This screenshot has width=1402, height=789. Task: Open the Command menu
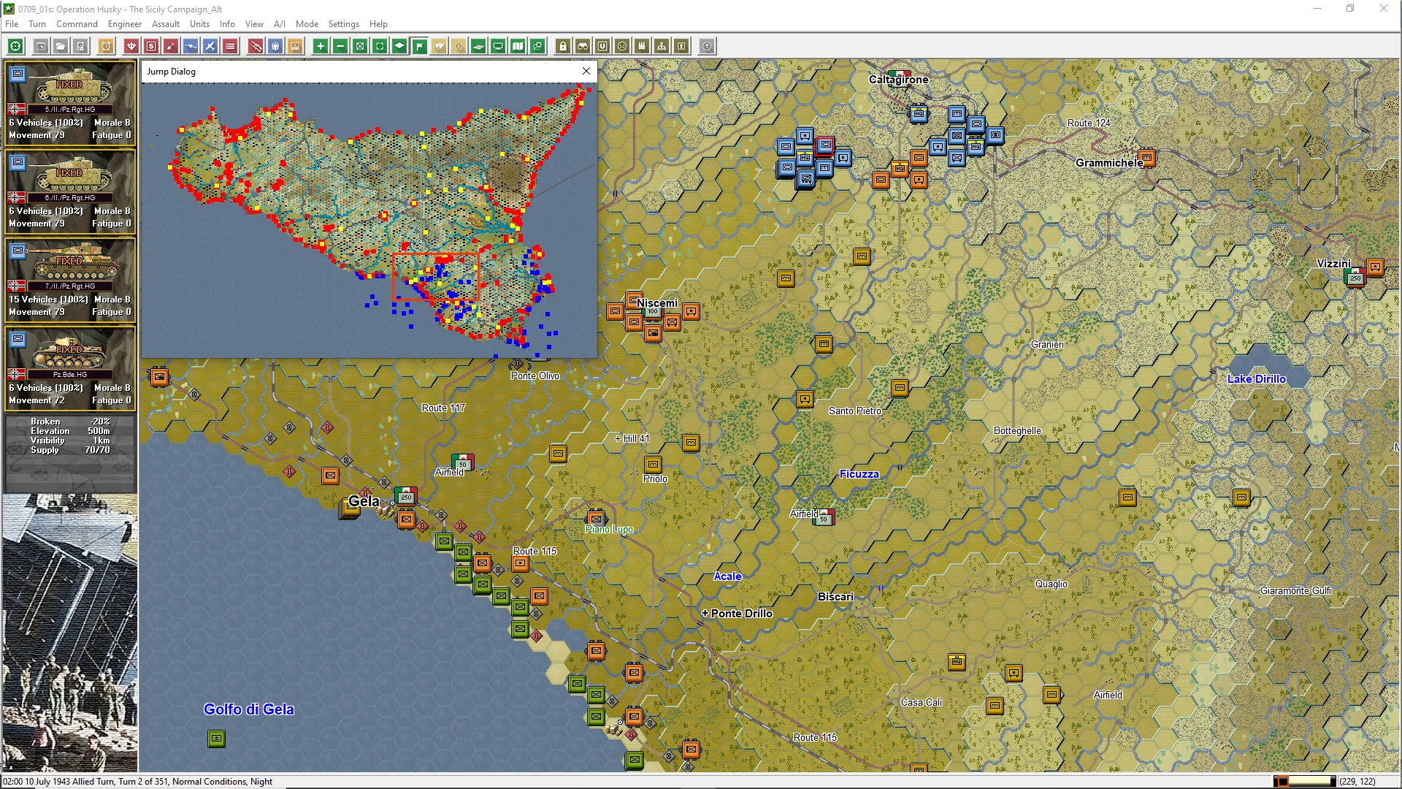[x=77, y=23]
